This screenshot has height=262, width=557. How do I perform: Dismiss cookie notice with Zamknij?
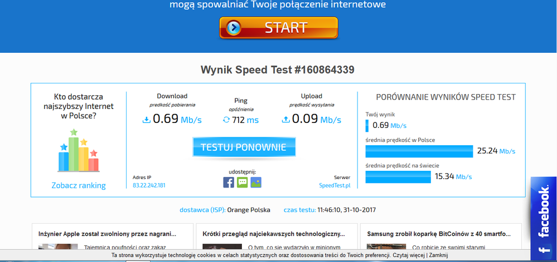(438, 255)
